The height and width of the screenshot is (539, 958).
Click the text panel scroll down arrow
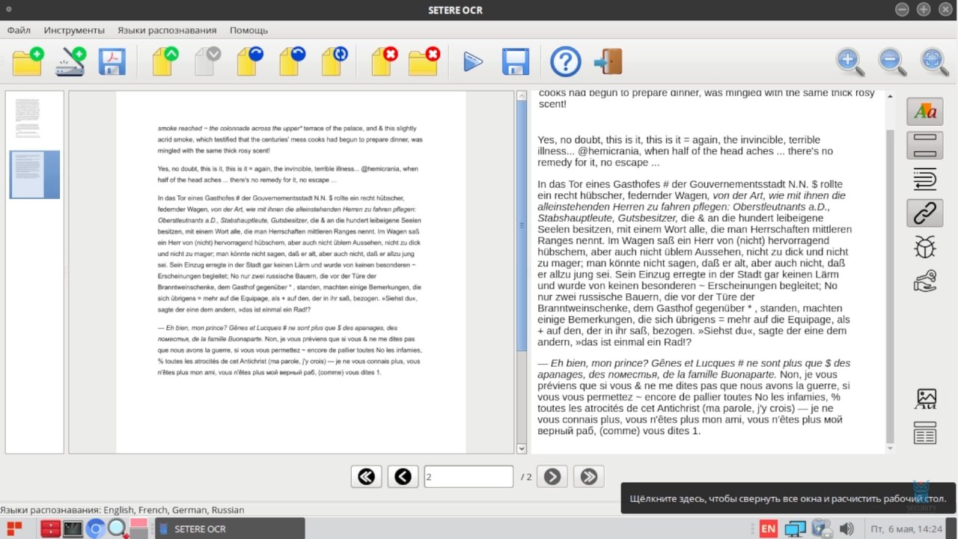tap(890, 448)
